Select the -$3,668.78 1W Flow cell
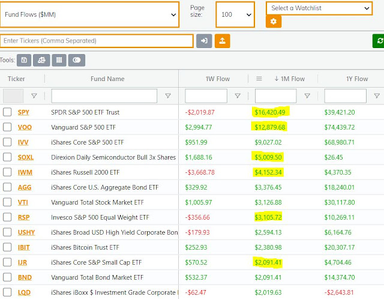 [x=200, y=172]
